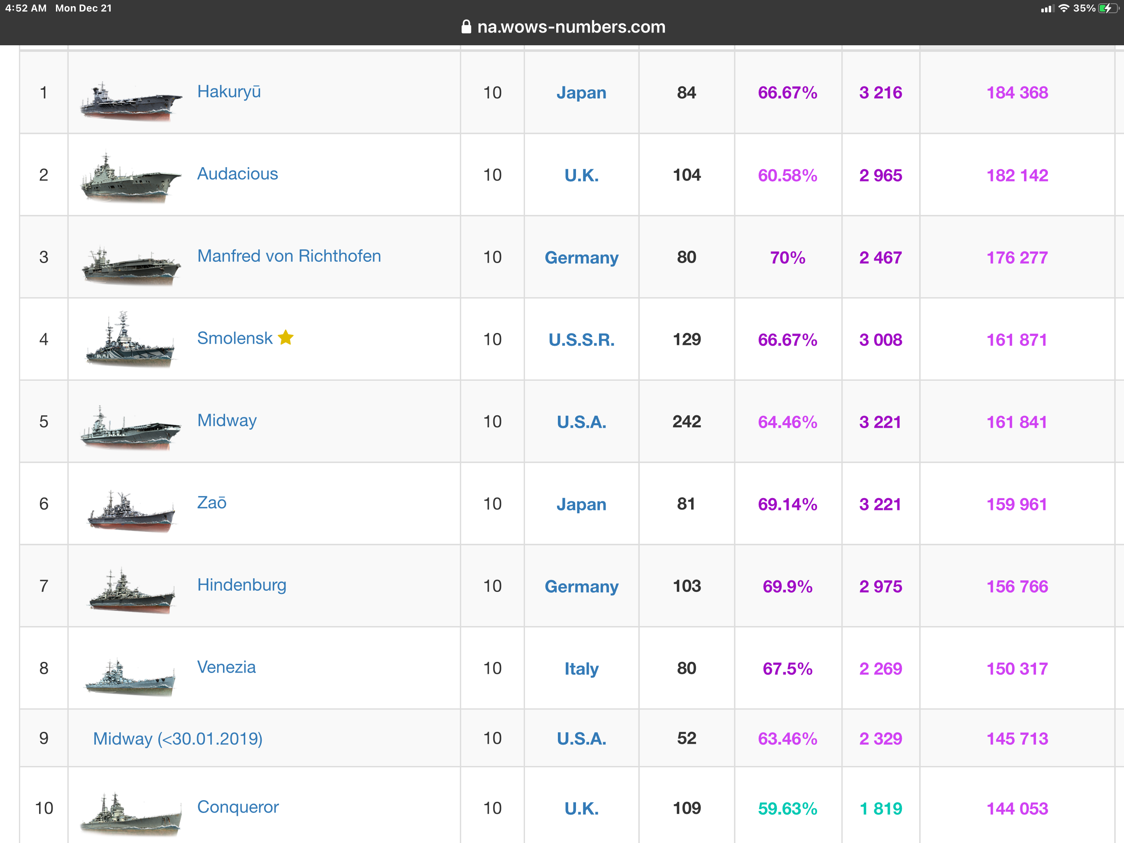Click Germany nation link in Hindenburg row

(581, 586)
